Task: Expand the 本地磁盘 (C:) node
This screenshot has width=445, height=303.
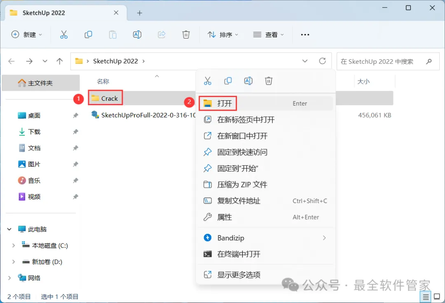Action: [x=13, y=245]
